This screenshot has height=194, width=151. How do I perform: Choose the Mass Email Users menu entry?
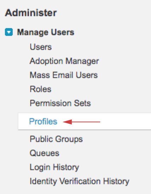click(64, 75)
